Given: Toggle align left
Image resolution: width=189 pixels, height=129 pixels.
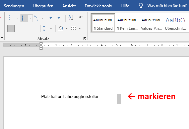Looking at the screenshot, I should pos(11,28).
